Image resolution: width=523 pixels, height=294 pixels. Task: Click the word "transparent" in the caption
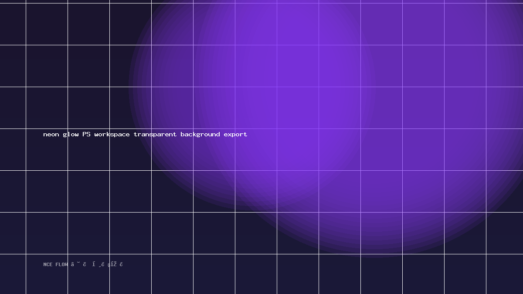tap(155, 134)
